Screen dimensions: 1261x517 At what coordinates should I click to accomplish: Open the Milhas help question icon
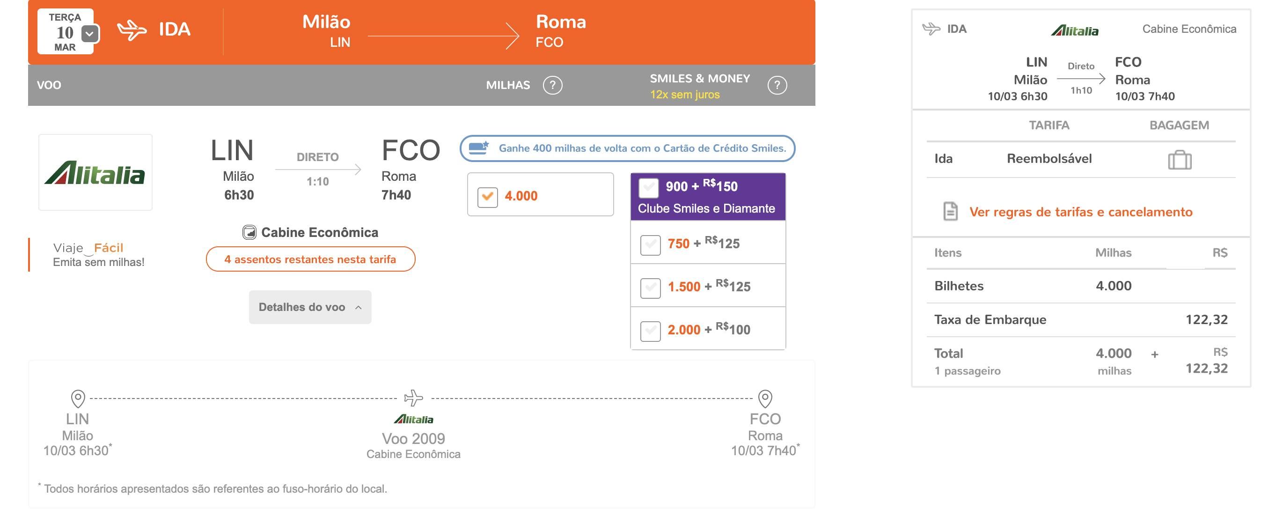coord(552,85)
